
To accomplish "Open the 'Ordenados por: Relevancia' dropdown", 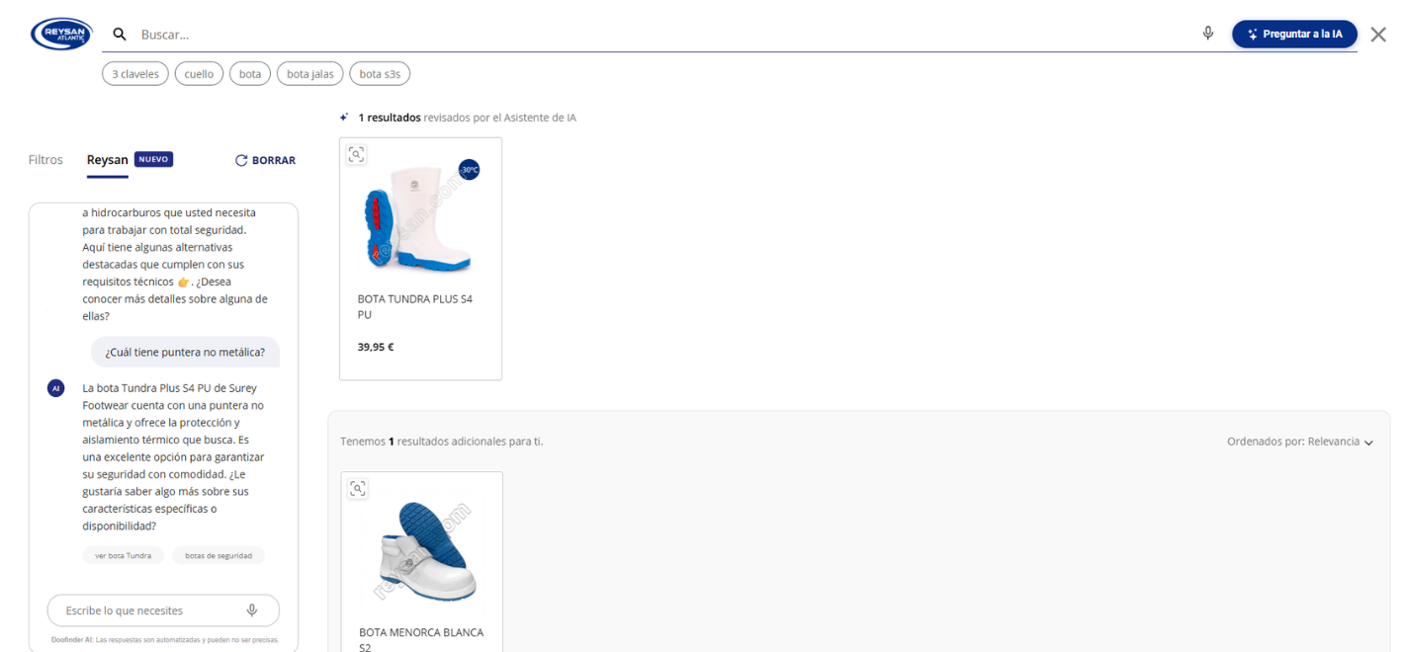I will [1300, 442].
